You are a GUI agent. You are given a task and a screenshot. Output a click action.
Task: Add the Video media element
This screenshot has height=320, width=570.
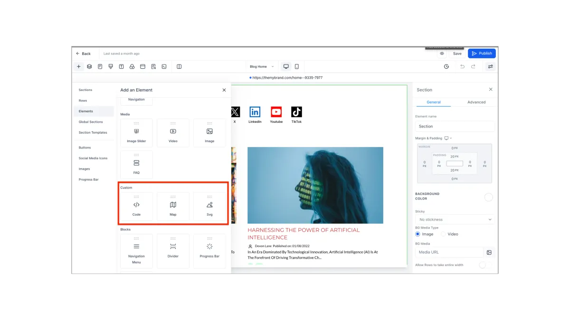tap(173, 133)
